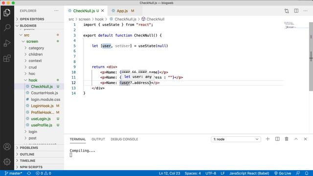Add a new terminal with plus icon
The image size is (313, 176).
coord(268,139)
